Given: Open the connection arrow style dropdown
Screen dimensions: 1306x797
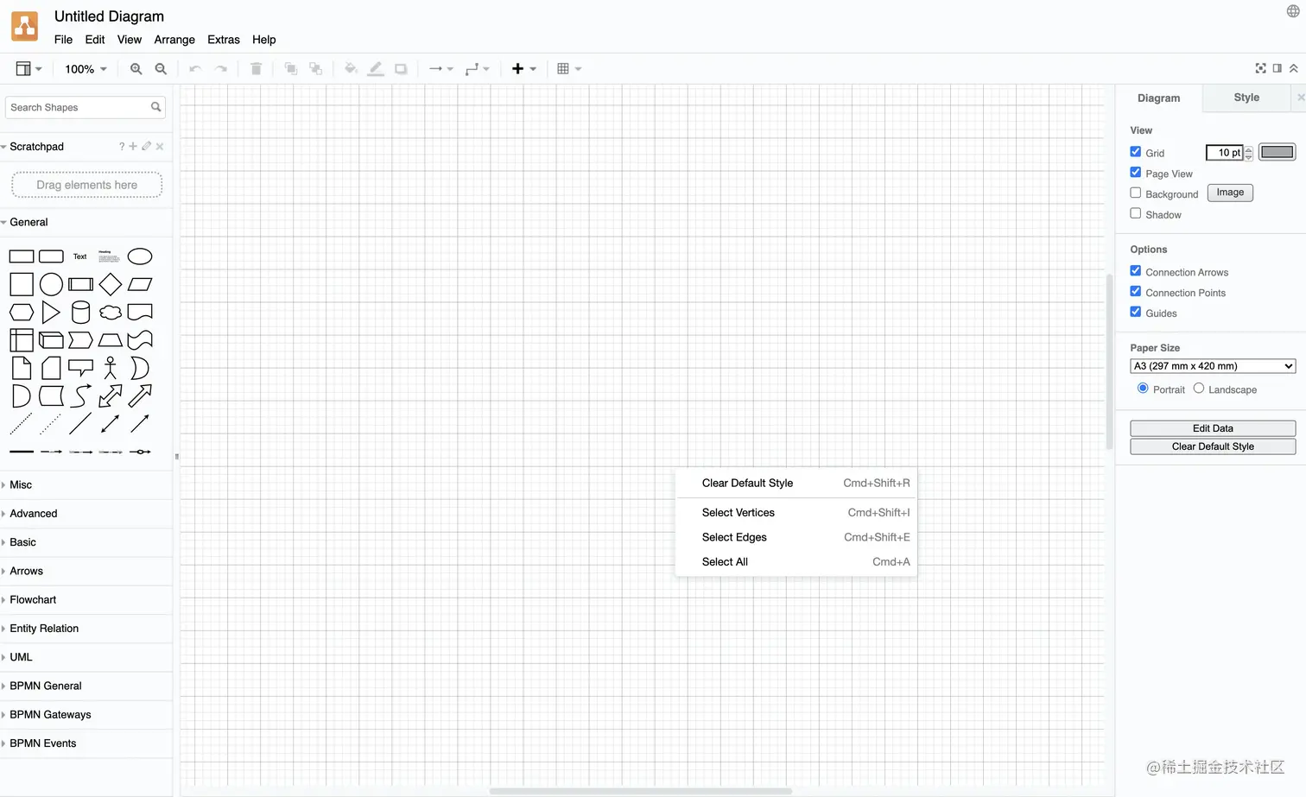Looking at the screenshot, I should pos(441,69).
